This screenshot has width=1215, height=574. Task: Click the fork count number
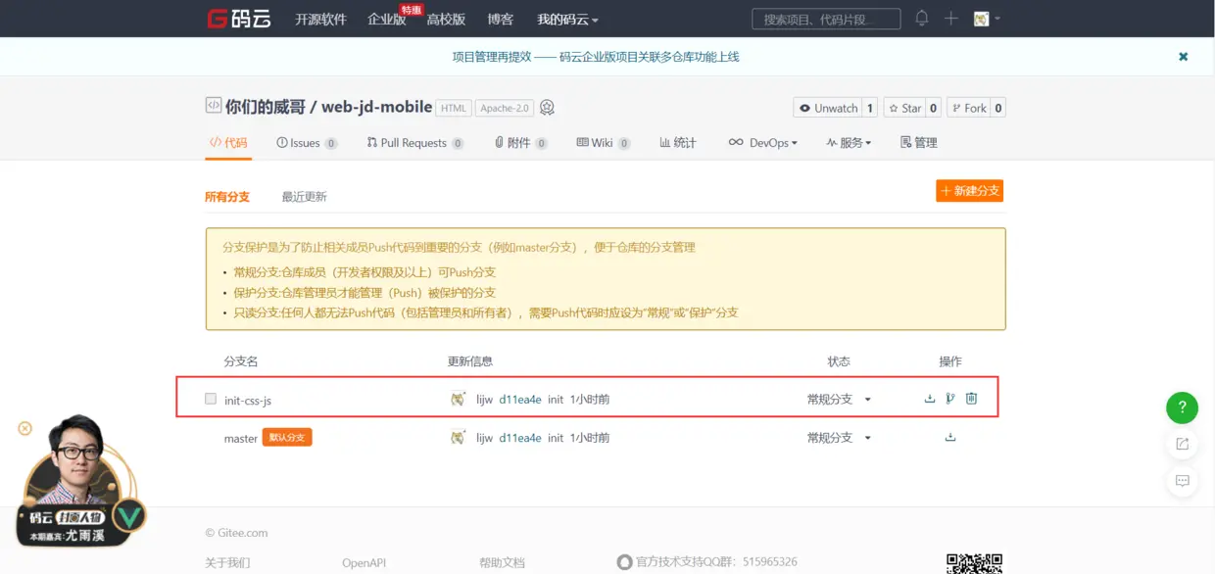(998, 108)
